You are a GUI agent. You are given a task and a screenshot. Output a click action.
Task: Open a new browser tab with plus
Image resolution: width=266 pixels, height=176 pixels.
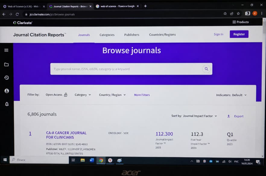[145, 6]
